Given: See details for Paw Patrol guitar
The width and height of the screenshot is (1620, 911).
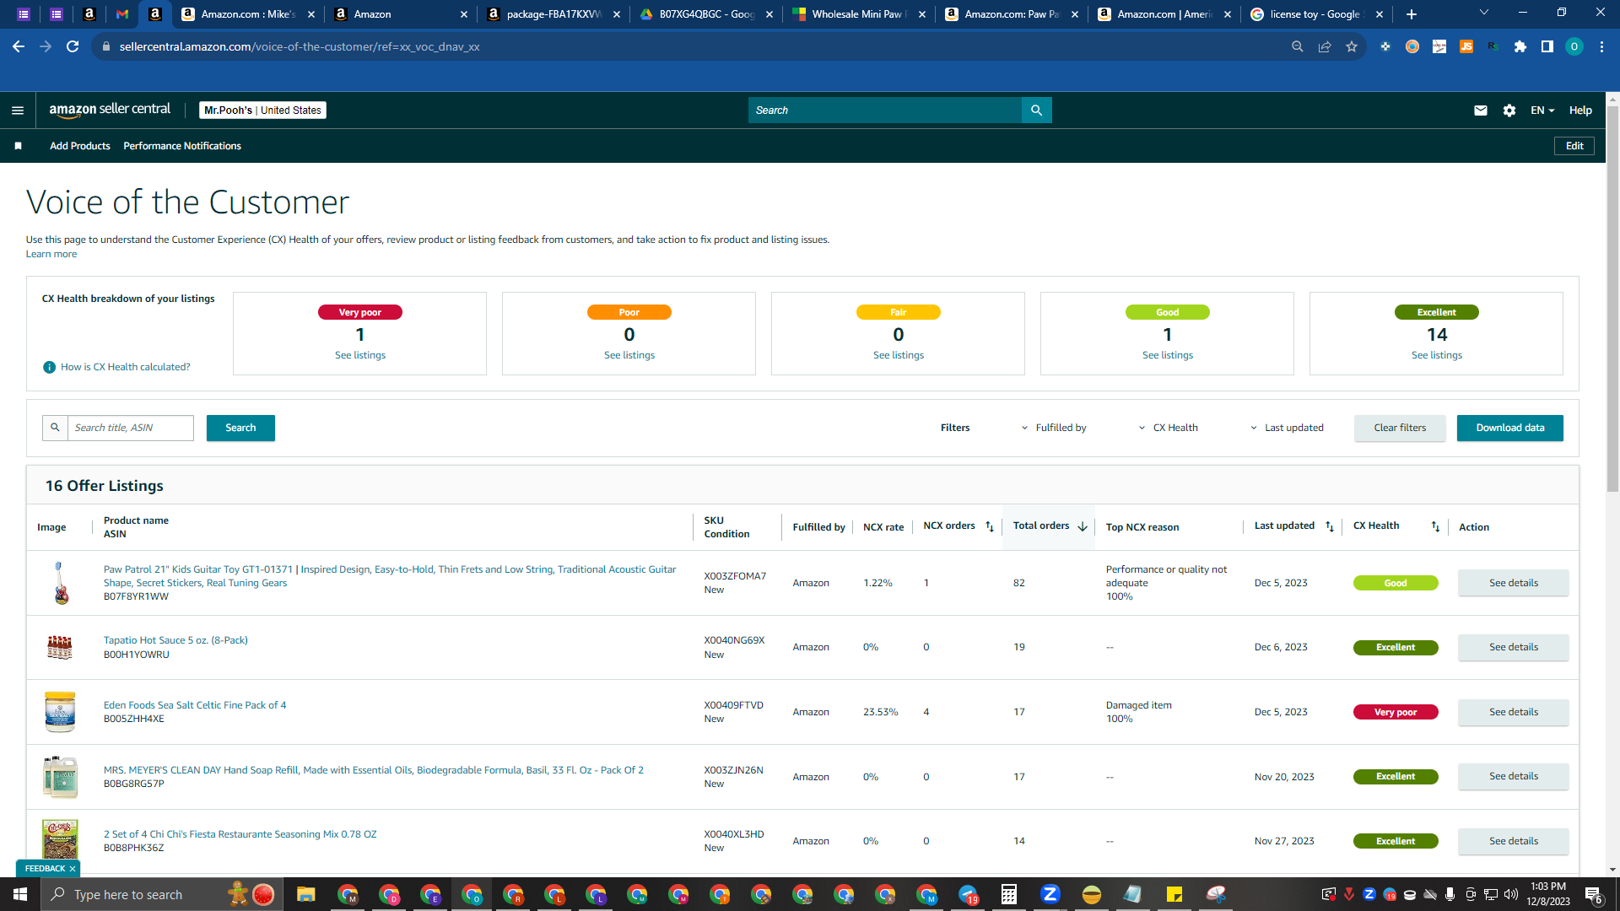Looking at the screenshot, I should click(x=1514, y=583).
